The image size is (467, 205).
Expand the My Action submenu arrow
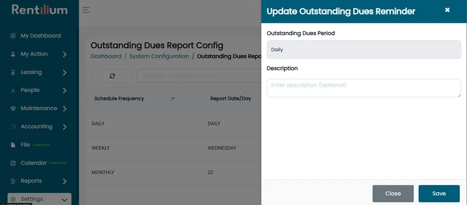coord(65,54)
